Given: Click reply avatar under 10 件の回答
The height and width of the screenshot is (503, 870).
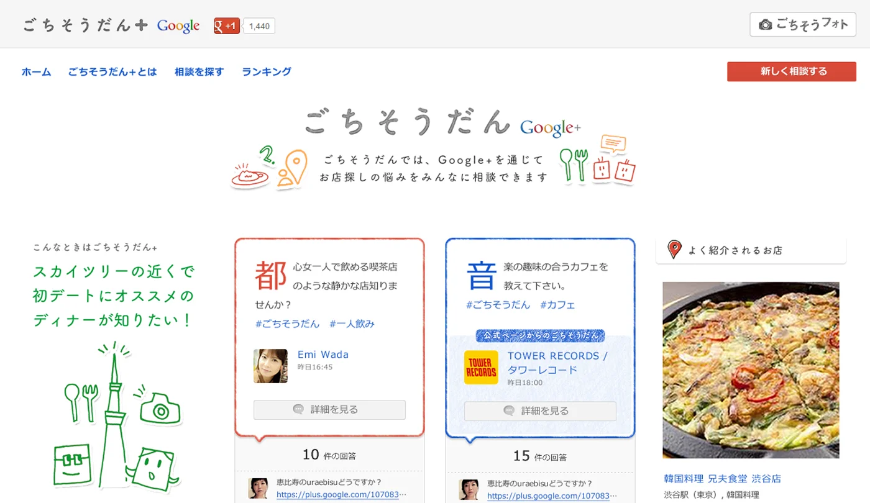Looking at the screenshot, I should pyautogui.click(x=258, y=488).
